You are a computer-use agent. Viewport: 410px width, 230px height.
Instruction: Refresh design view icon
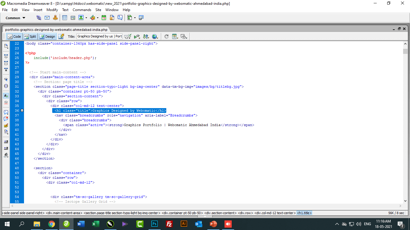pos(167,37)
